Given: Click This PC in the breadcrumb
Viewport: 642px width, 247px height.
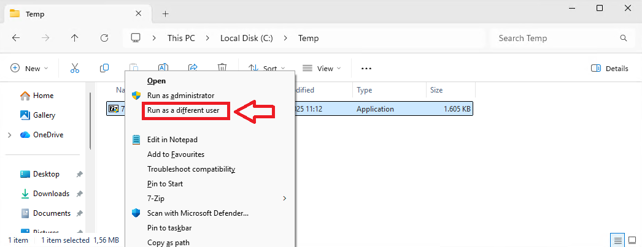Looking at the screenshot, I should pos(181,38).
